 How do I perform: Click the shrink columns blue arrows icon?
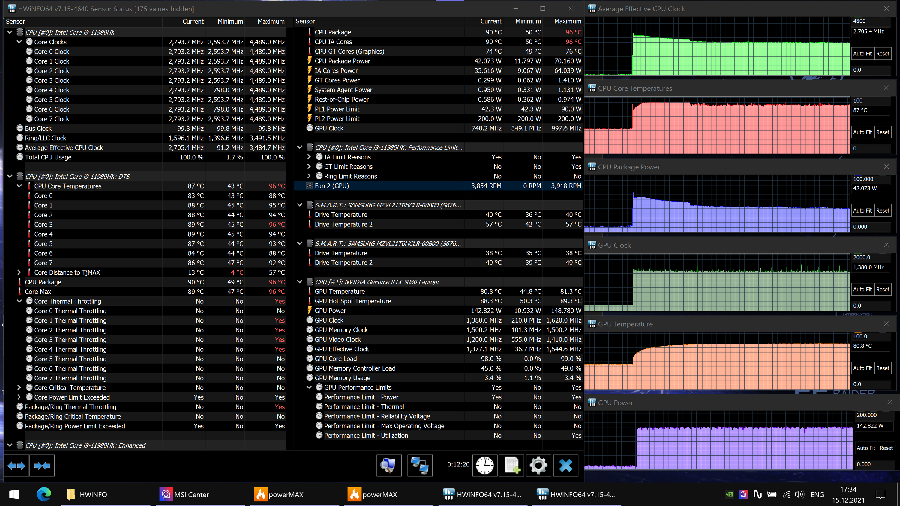(x=42, y=466)
